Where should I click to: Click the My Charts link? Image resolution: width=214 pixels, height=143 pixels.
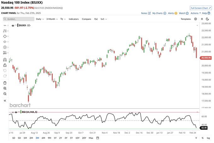pos(157,13)
